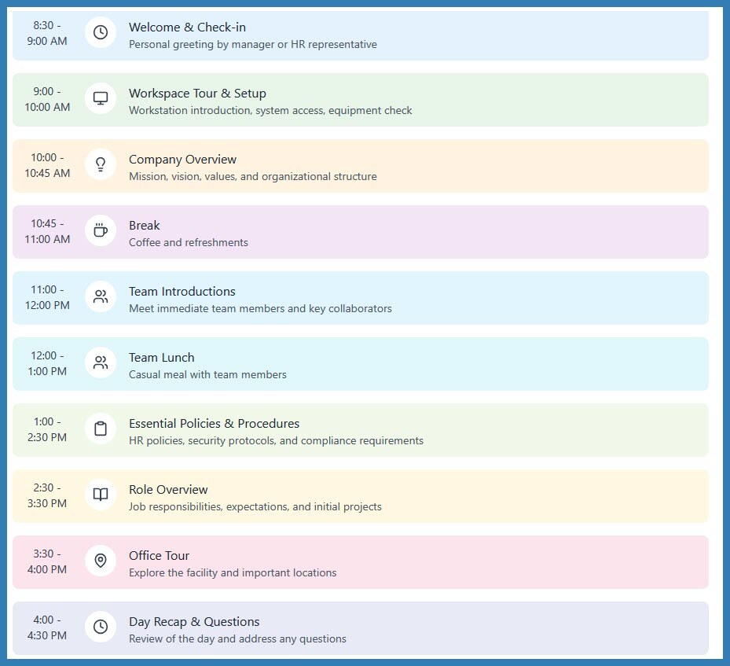Select the people icon next to Team Lunch

(101, 362)
